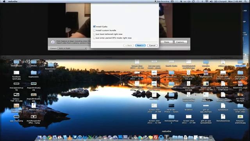Check Just enter pwned DFU mode
Image resolution: width=250 pixels, height=141 pixels.
pyautogui.click(x=94, y=38)
